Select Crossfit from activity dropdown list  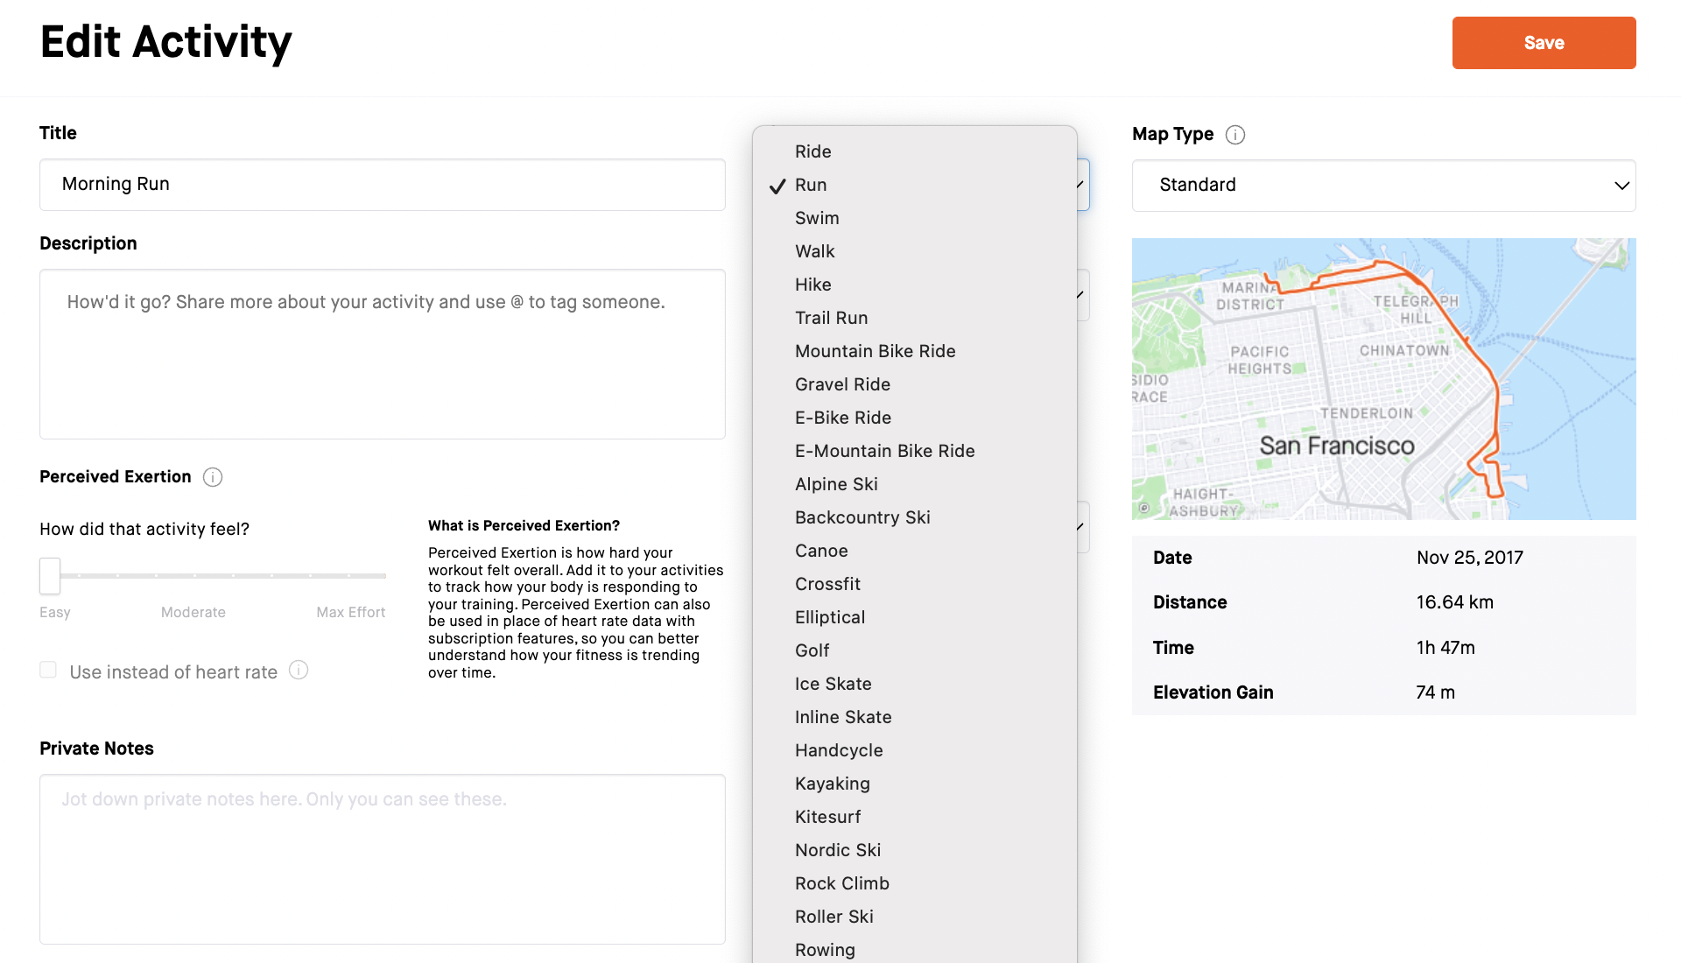tap(826, 583)
